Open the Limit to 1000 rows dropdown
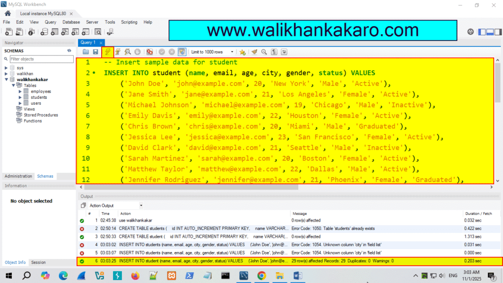The image size is (503, 283). pyautogui.click(x=232, y=52)
